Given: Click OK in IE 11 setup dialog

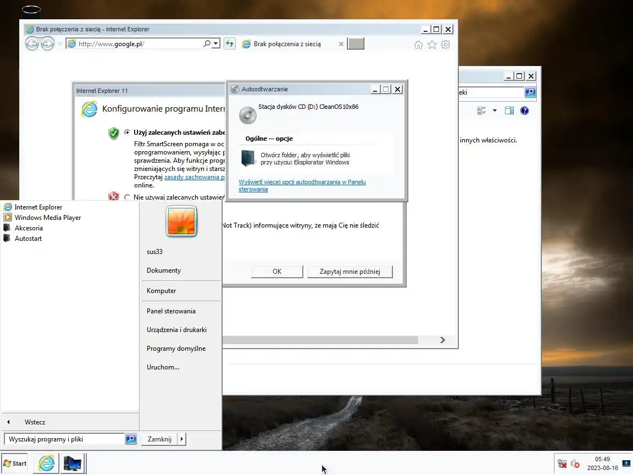Looking at the screenshot, I should pos(277,272).
